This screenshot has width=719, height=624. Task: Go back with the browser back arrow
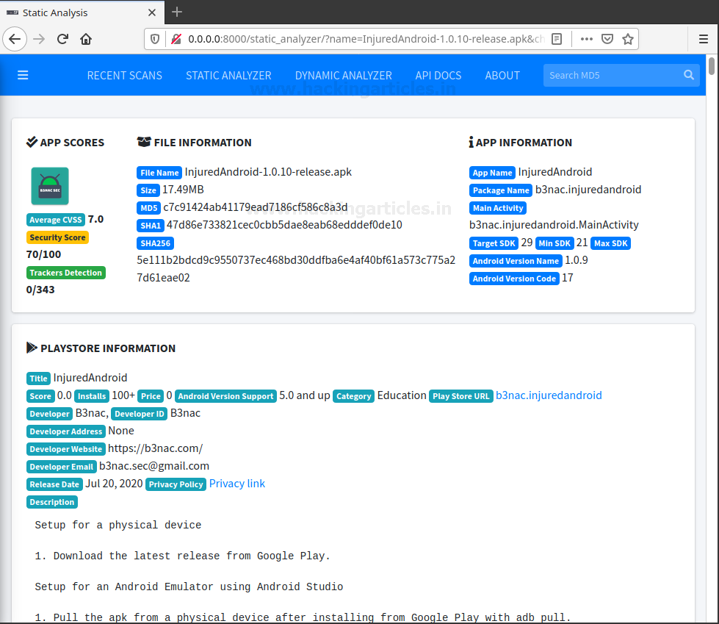tap(15, 39)
